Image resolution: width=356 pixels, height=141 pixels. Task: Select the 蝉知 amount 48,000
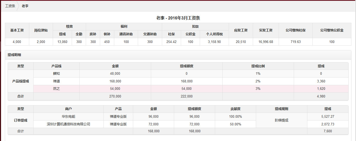coord(115,73)
